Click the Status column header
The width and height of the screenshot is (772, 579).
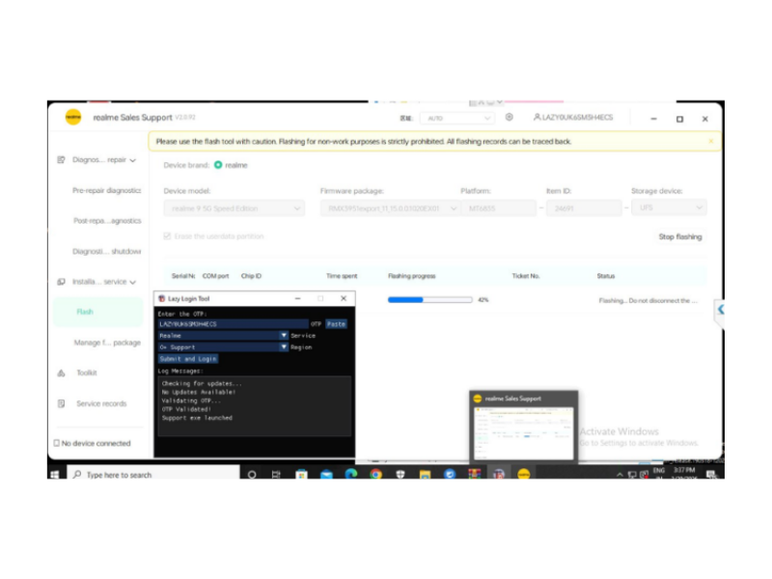point(606,276)
